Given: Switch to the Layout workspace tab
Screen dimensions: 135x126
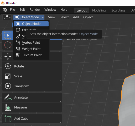Looking at the screenshot, I should point(81,10).
